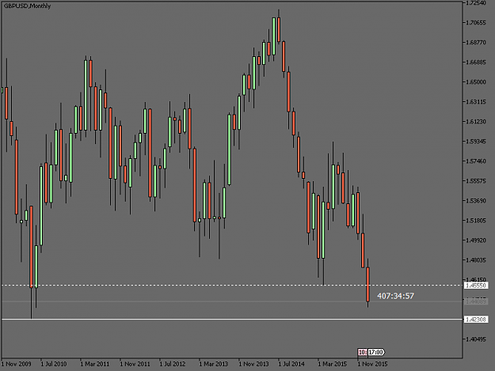Click the 1.48035 price axis label

click(x=476, y=260)
